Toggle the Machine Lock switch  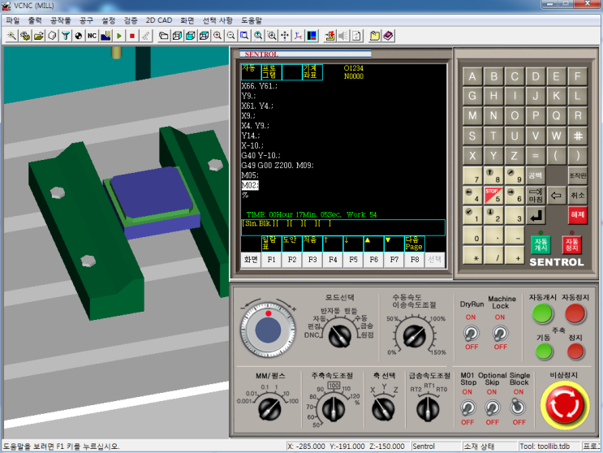(501, 334)
